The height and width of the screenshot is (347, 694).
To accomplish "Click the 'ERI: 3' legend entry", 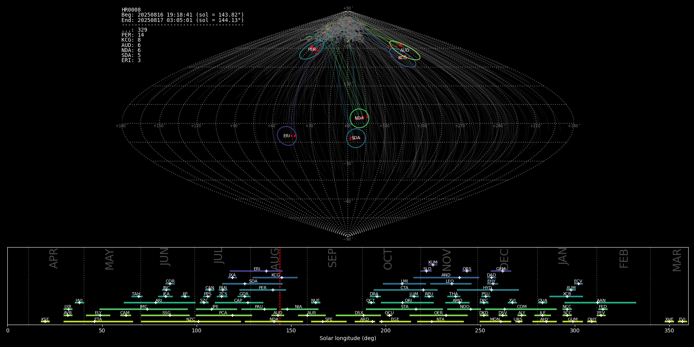I will 131,61.
